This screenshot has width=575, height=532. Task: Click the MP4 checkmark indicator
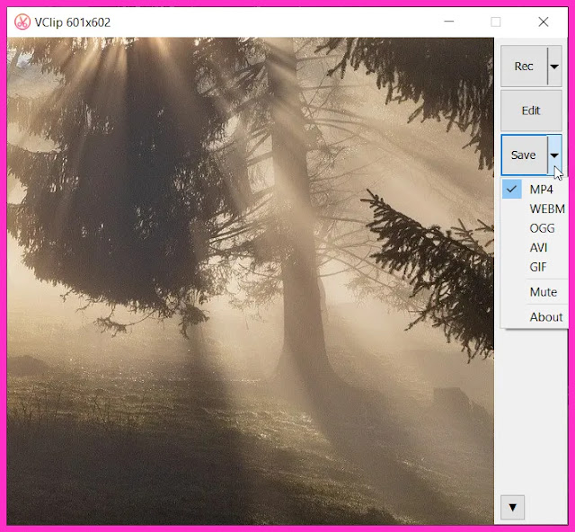tap(511, 190)
